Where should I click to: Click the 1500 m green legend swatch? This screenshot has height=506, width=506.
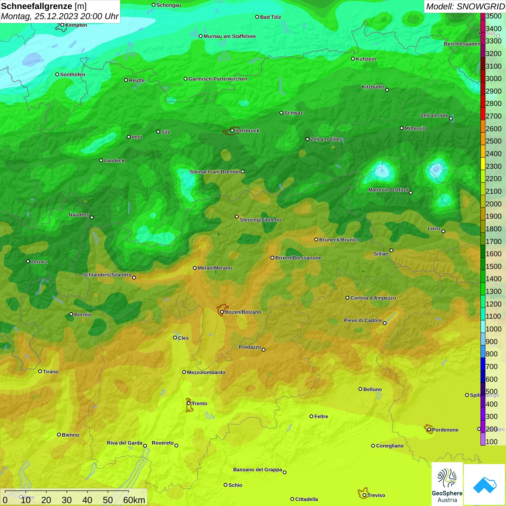483,263
